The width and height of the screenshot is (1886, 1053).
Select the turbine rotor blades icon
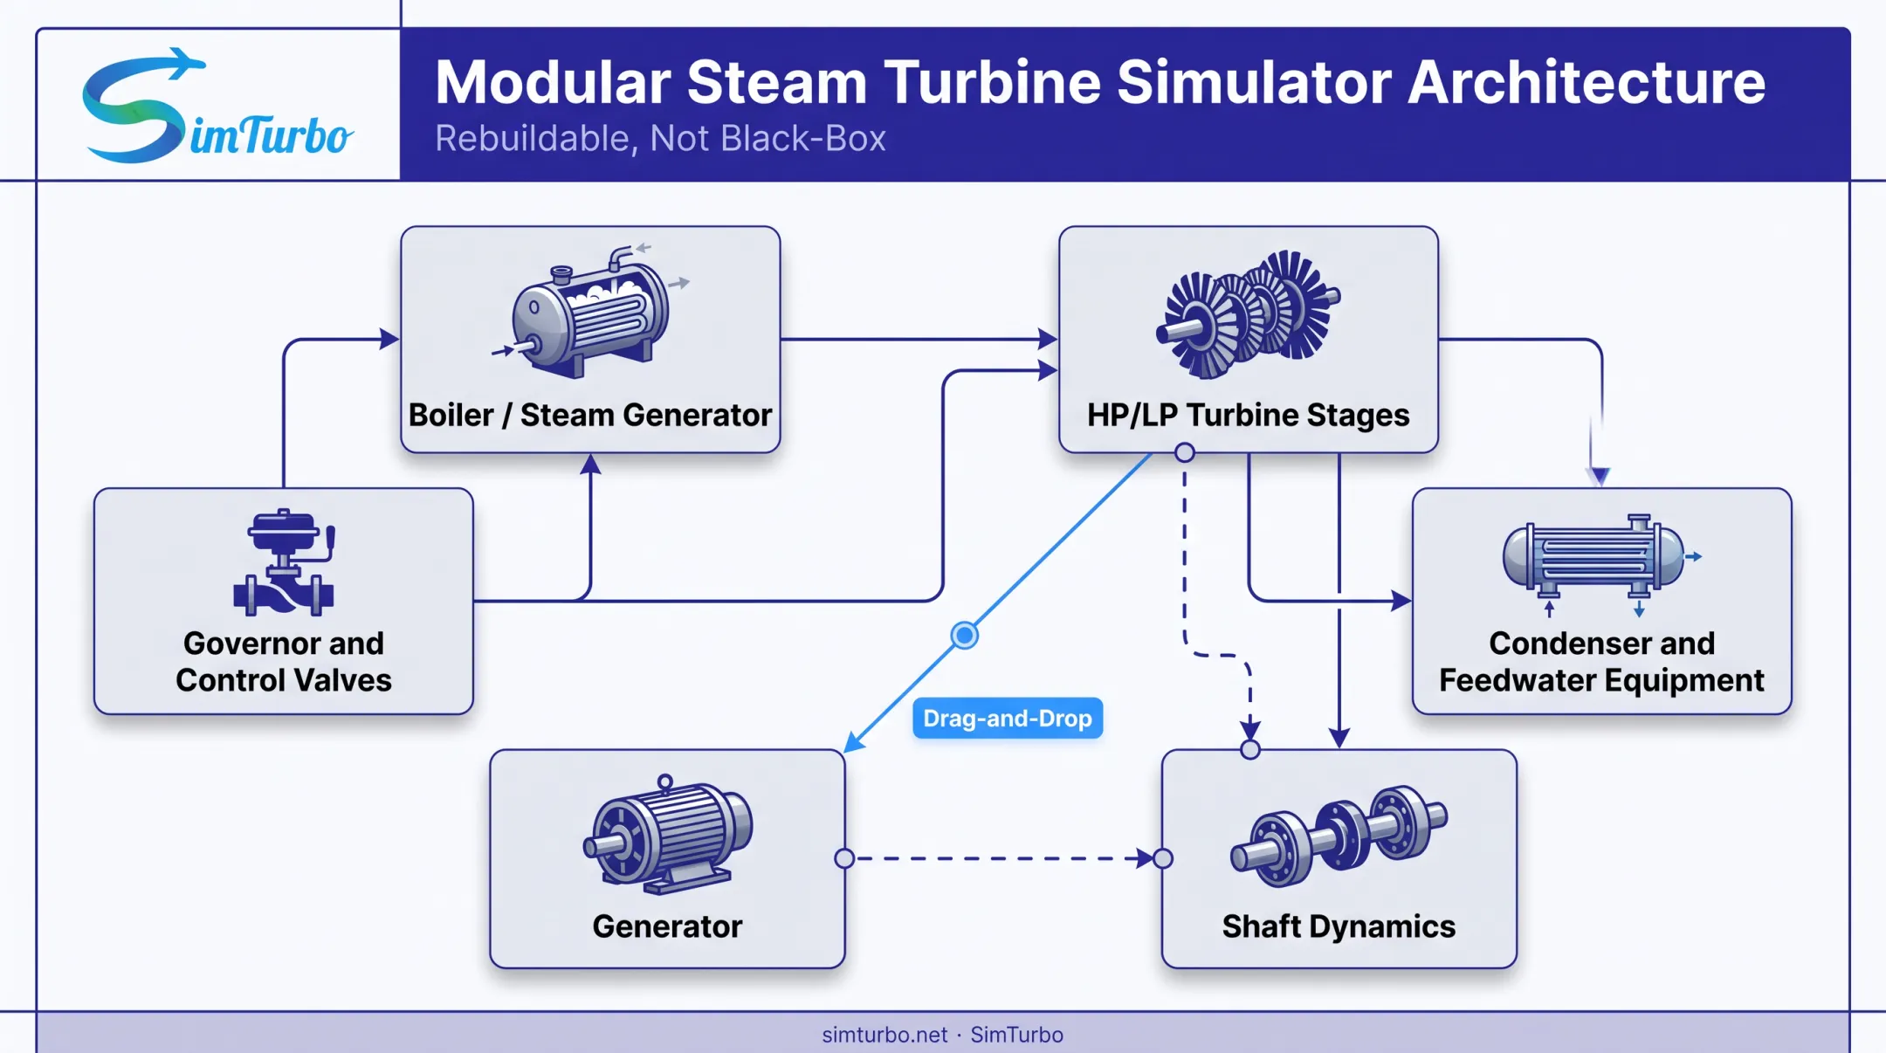pos(1248,314)
